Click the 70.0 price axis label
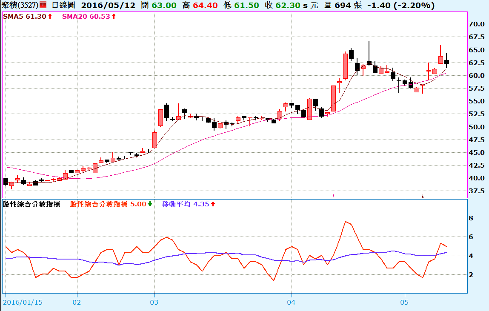Image resolution: width=489 pixels, height=311 pixels. 477,24
